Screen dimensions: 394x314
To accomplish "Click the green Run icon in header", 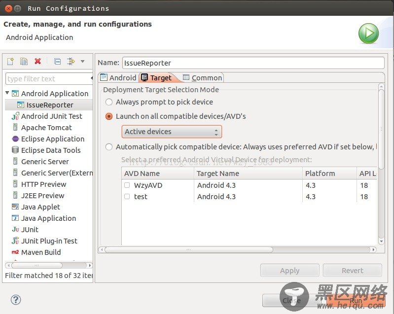I will [368, 34].
